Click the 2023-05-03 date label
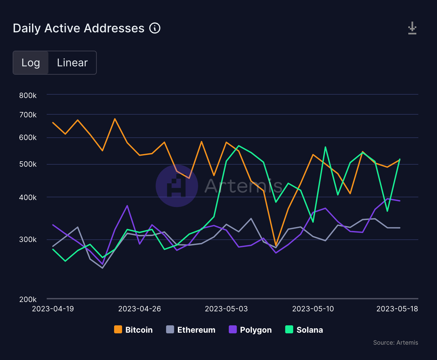 pyautogui.click(x=227, y=309)
